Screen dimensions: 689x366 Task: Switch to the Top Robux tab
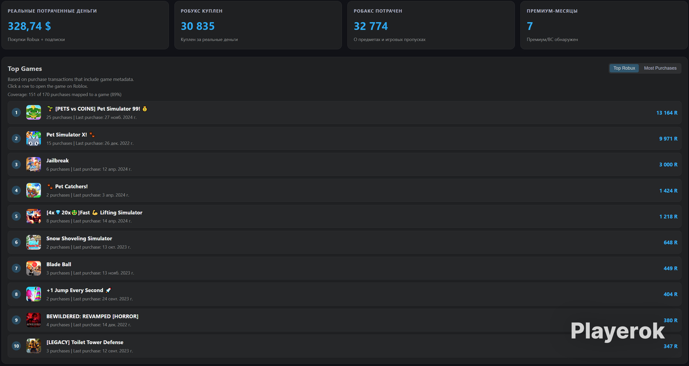[x=624, y=68]
